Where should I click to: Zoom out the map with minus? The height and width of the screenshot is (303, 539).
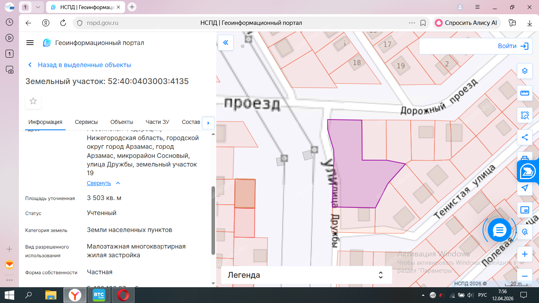524,276
